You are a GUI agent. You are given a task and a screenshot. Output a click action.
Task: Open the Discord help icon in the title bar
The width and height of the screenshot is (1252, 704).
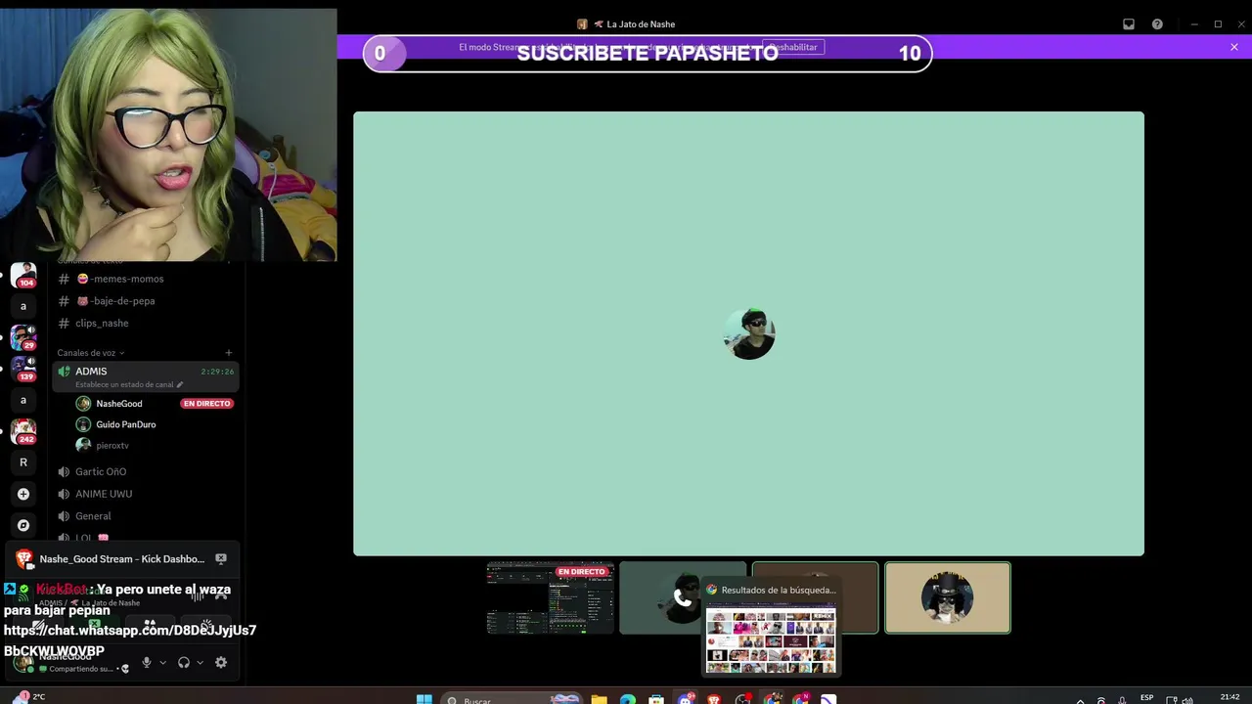tap(1157, 23)
